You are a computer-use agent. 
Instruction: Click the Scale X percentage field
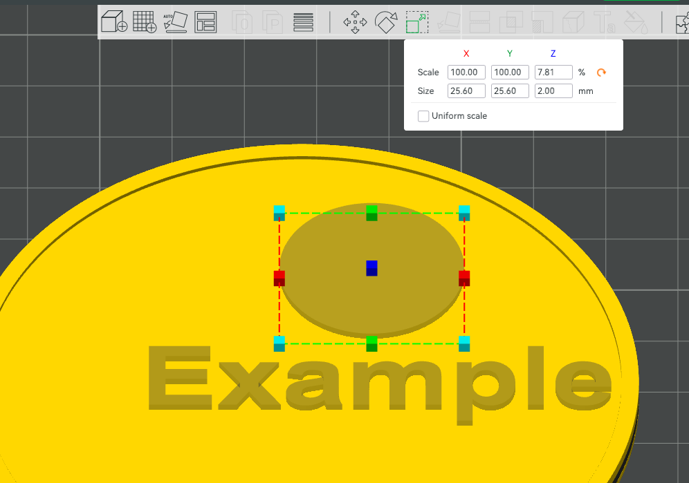[466, 73]
